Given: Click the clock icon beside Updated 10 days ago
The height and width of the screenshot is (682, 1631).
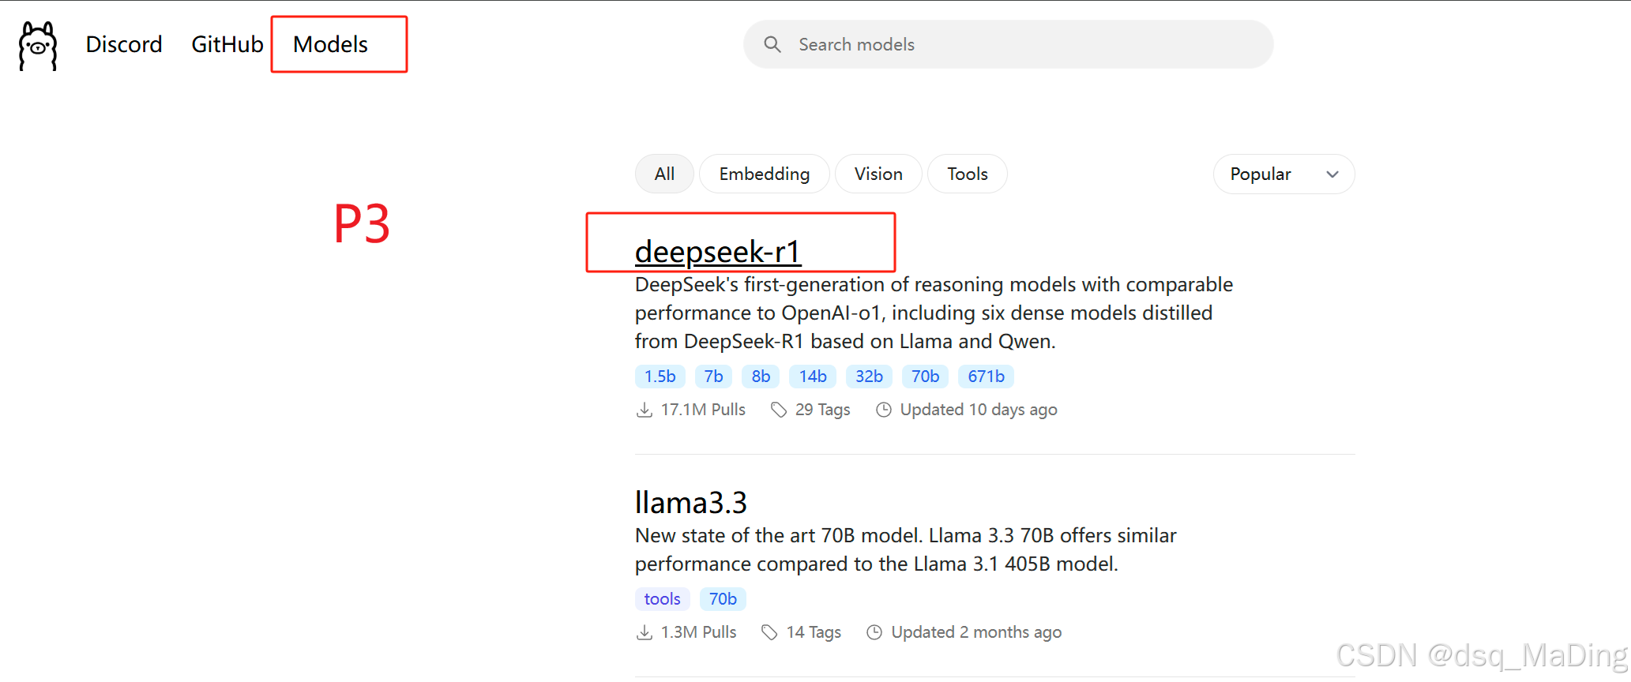Looking at the screenshot, I should 884,410.
